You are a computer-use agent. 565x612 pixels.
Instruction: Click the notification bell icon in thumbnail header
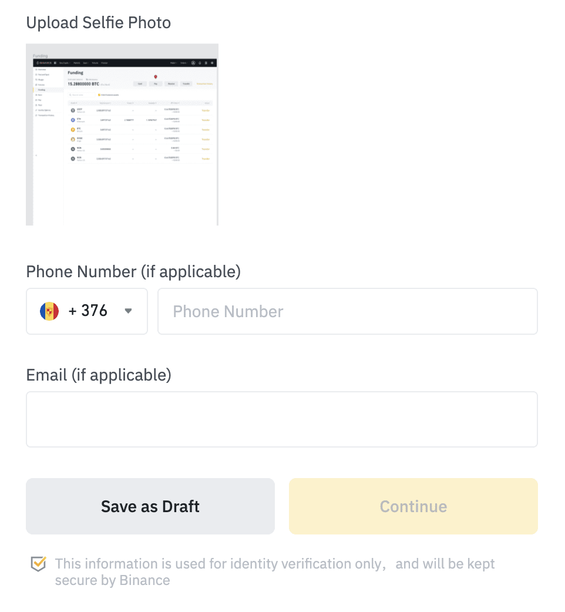200,63
